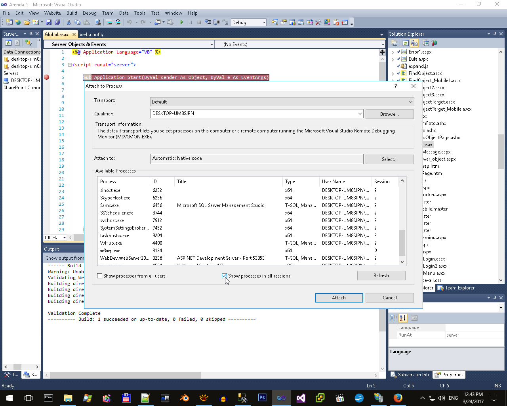Click the Attach button
Image resolution: width=507 pixels, height=406 pixels.
click(x=339, y=298)
